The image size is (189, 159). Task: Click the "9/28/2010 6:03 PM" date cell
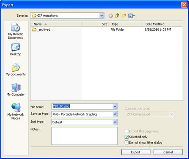[158, 29]
